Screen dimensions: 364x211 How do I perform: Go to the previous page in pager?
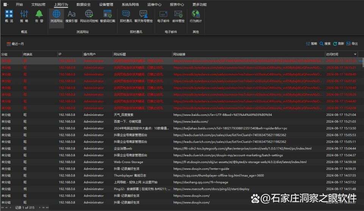pyautogui.click(x=6, y=208)
